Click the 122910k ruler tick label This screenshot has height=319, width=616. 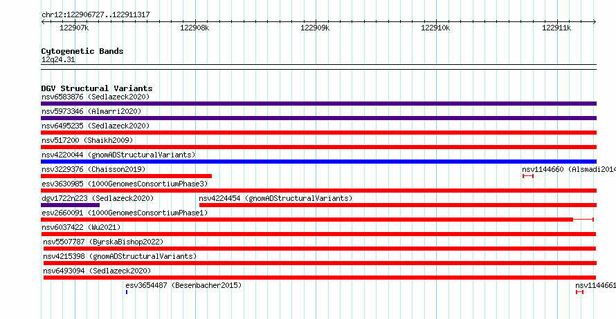tap(435, 28)
